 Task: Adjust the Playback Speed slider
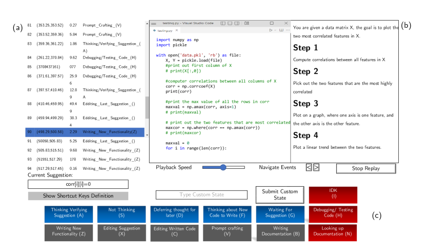coord(224,167)
